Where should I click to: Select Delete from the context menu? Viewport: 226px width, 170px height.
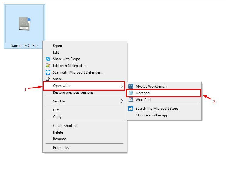pyautogui.click(x=58, y=132)
